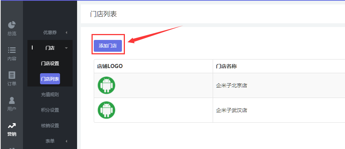
Task: Click the 内容 label in sidebar
Action: [x=11, y=59]
